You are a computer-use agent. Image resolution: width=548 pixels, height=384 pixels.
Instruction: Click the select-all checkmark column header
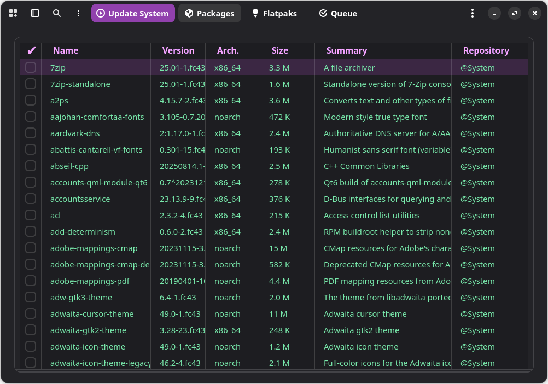[x=31, y=50]
